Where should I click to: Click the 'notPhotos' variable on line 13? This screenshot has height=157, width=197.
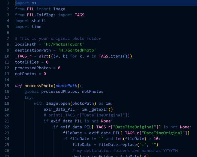pos(26,74)
